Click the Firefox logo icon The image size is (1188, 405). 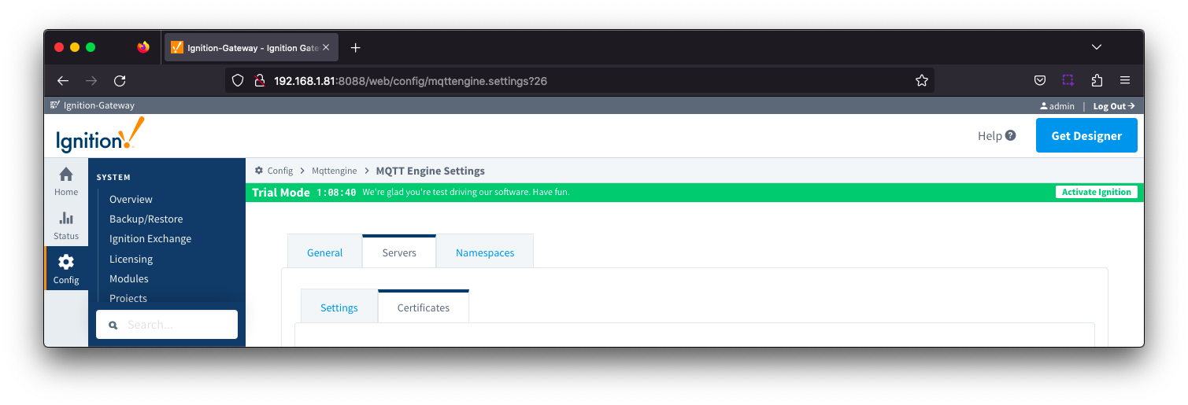[x=143, y=47]
